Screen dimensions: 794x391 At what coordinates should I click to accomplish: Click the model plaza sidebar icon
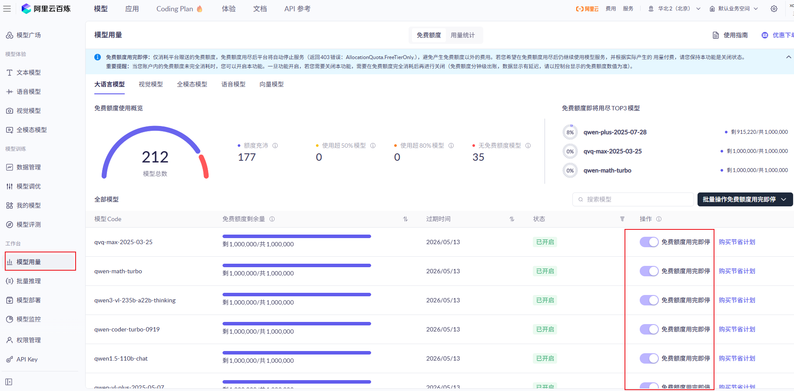pos(10,35)
